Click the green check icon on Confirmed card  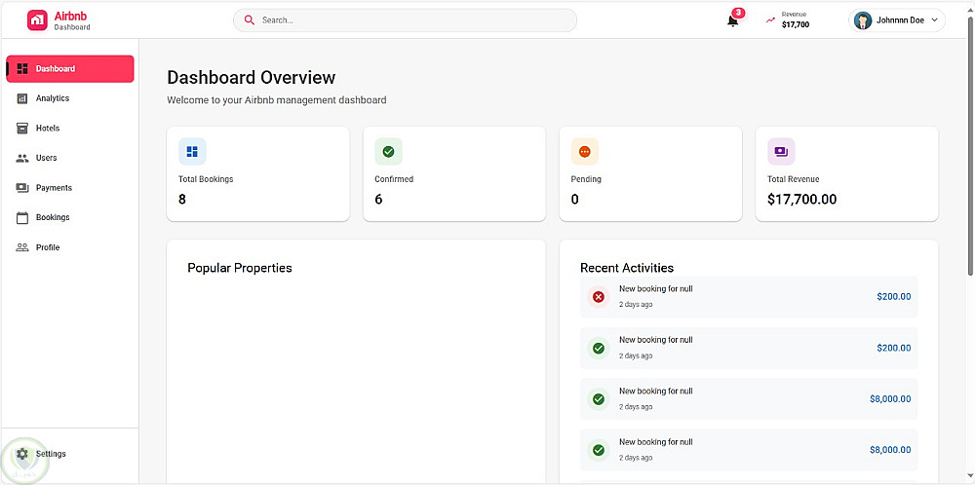[x=389, y=152]
